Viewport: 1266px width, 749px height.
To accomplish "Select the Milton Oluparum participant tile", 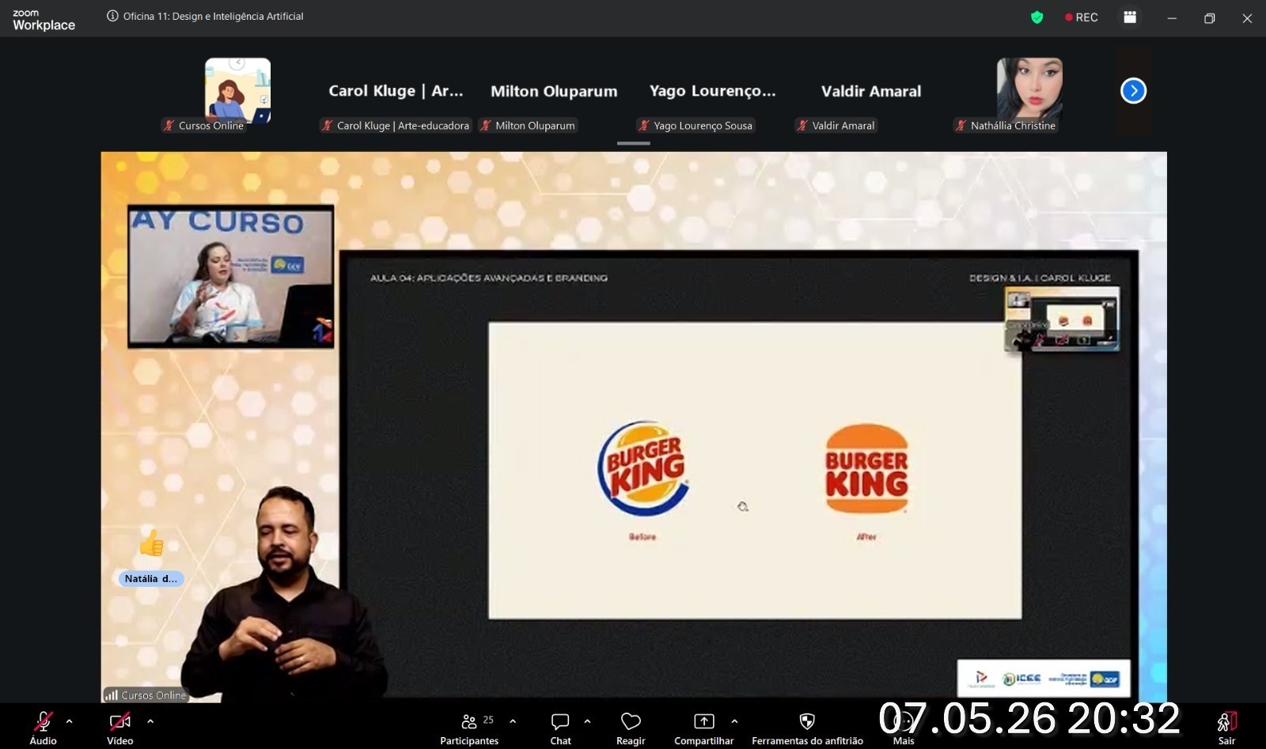I will coord(554,91).
